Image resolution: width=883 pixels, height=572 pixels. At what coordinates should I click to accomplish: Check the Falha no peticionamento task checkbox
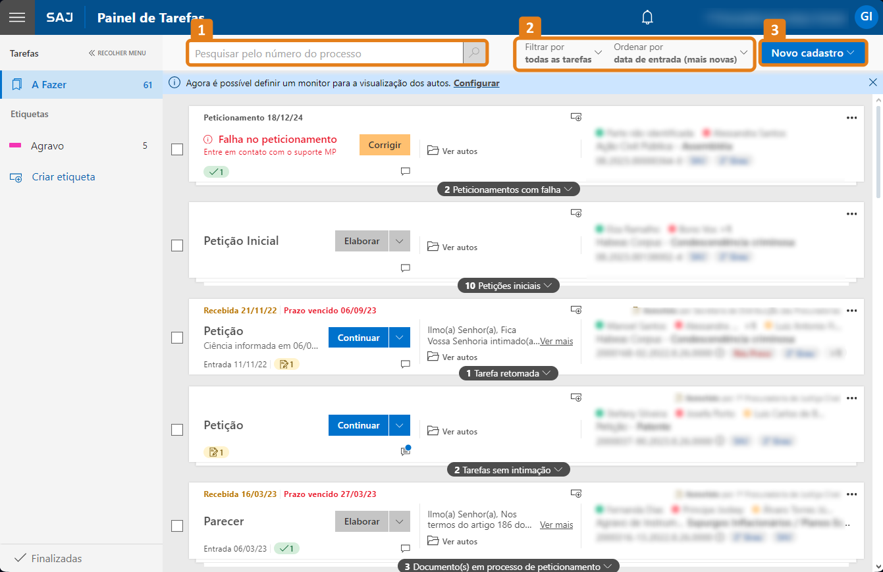pyautogui.click(x=177, y=149)
